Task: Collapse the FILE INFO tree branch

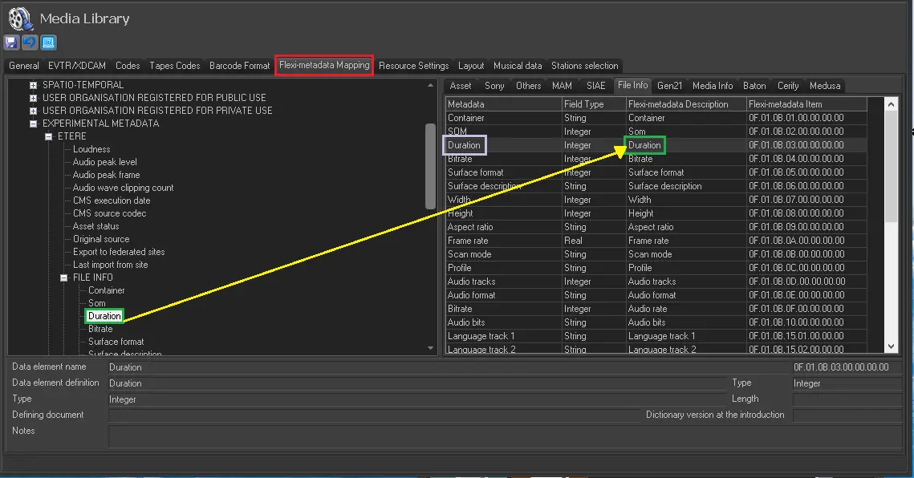Action: click(x=64, y=277)
